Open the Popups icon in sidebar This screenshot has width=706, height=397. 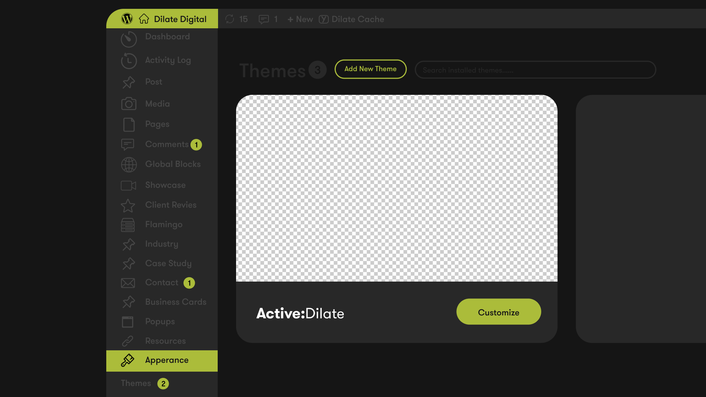[x=128, y=321]
